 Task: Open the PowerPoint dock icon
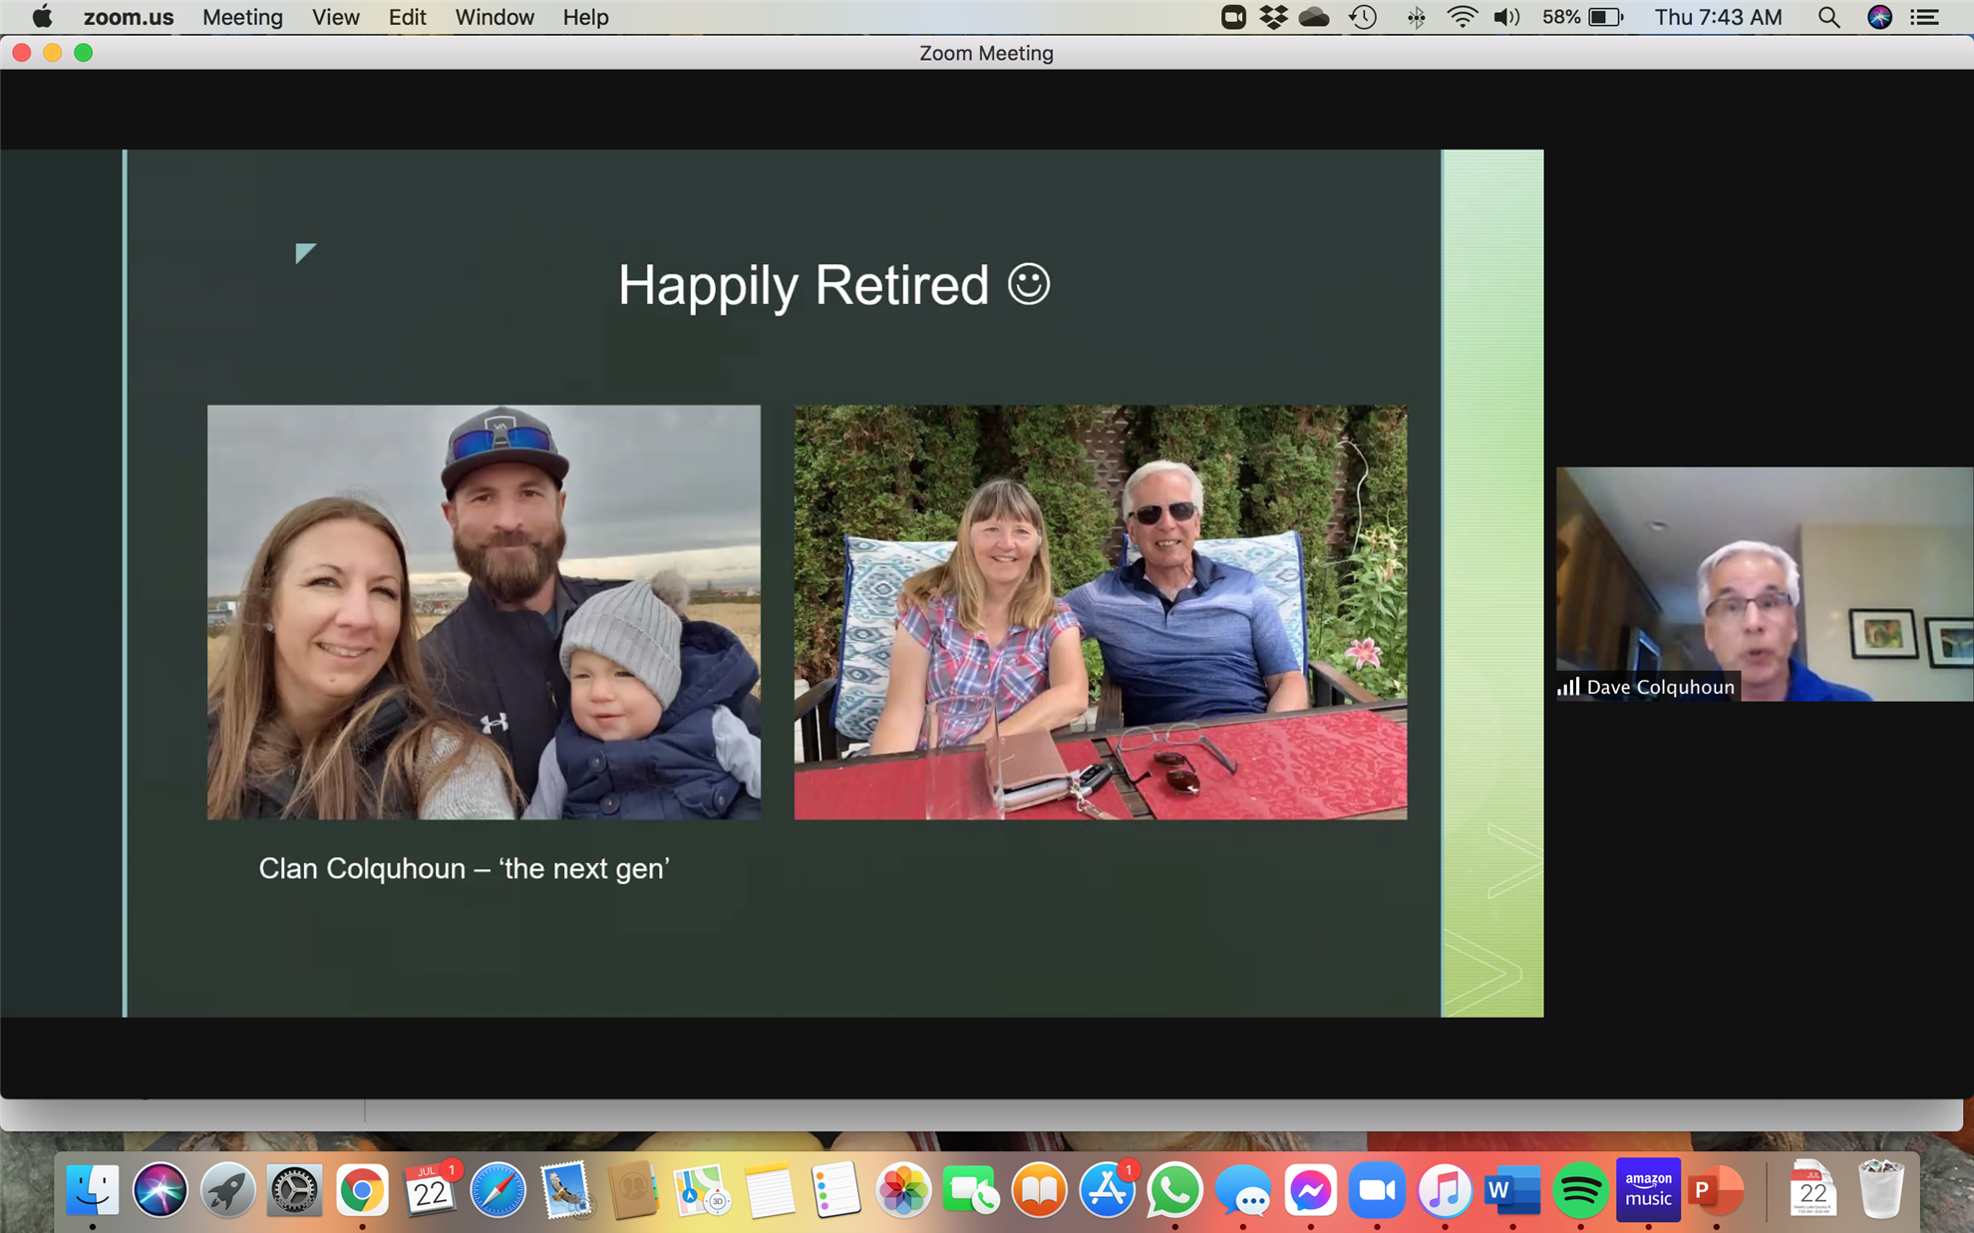(x=1714, y=1190)
